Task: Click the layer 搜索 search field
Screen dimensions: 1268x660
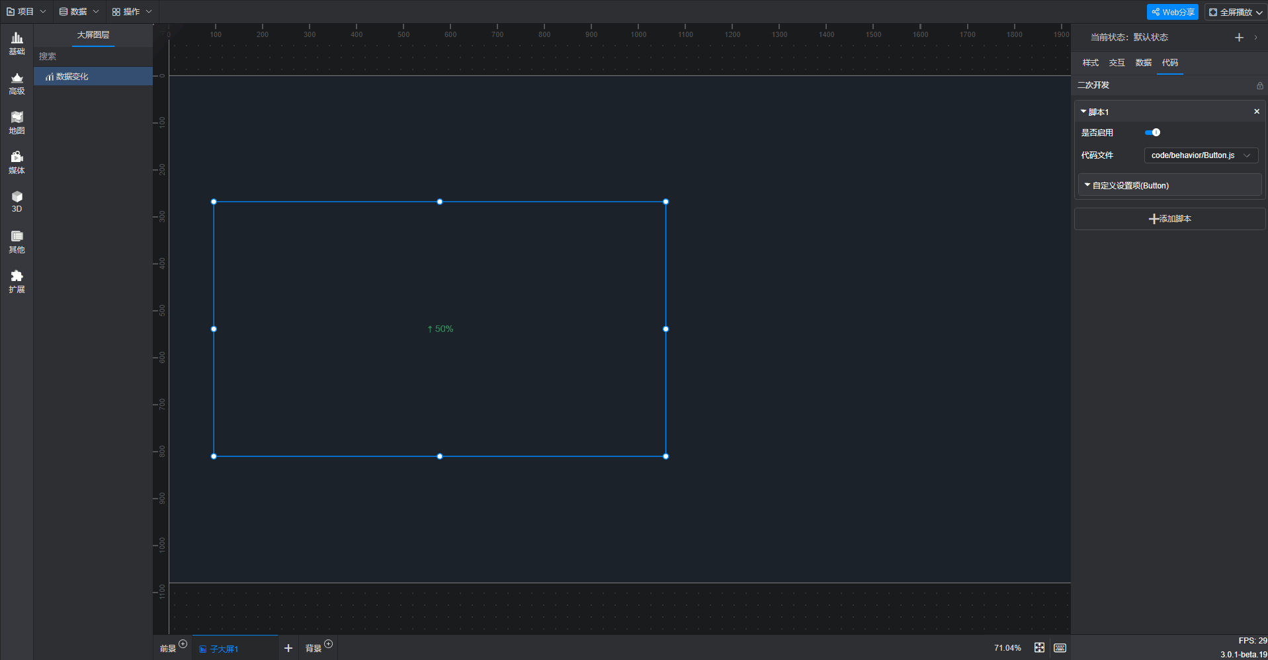Action: coord(93,57)
